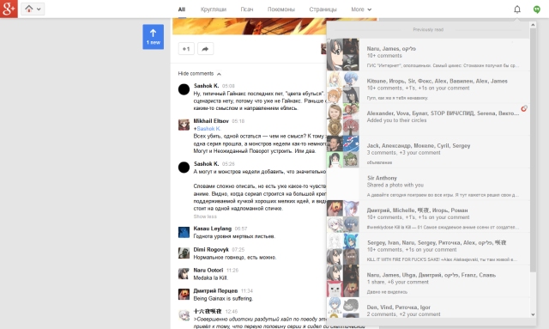Open Naru Ootori's profile name
The width and height of the screenshot is (549, 329).
pos(208,271)
